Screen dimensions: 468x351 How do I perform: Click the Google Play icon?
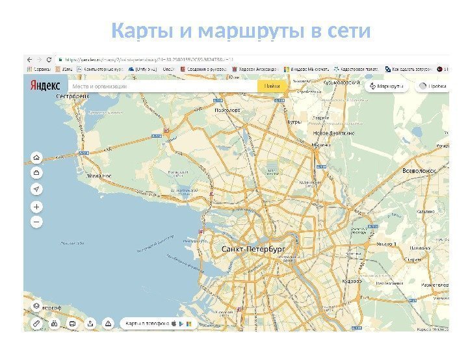pyautogui.click(x=181, y=324)
